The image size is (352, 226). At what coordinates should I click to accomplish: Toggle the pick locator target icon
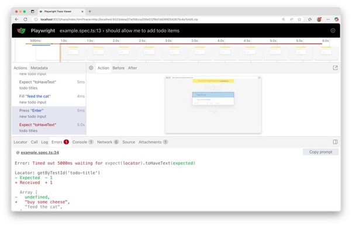coord(91,68)
